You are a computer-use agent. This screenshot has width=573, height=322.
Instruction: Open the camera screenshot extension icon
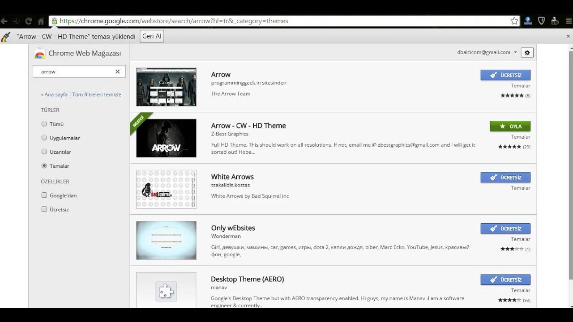[555, 21]
